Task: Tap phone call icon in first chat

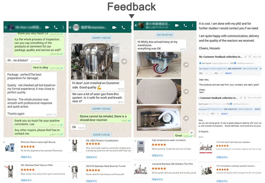Action: point(55,27)
